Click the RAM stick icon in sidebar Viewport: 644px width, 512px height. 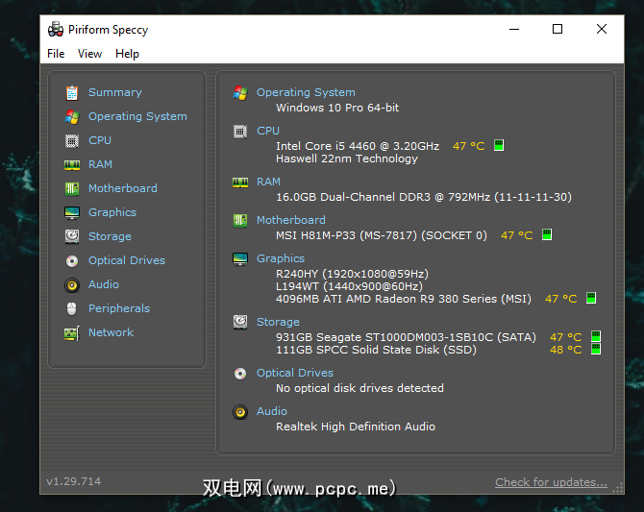72,165
